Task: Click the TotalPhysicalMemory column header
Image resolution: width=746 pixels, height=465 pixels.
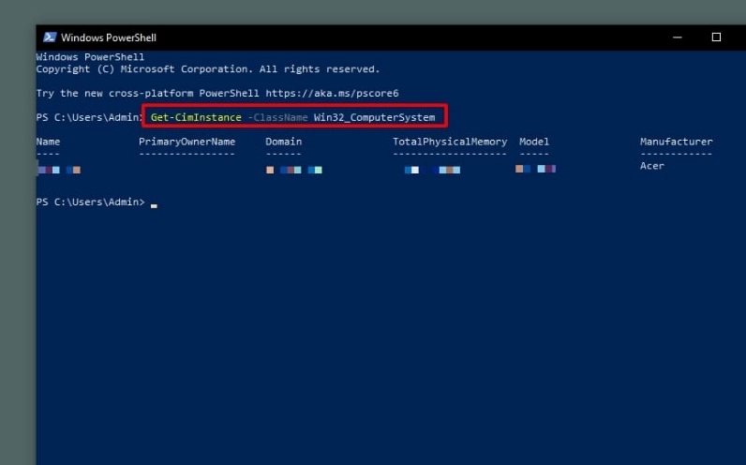Action: coord(450,142)
